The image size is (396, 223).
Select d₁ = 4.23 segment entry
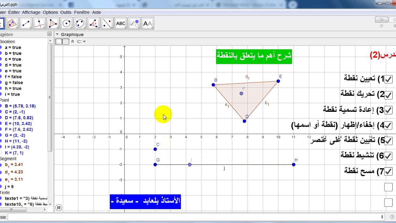tap(14, 172)
